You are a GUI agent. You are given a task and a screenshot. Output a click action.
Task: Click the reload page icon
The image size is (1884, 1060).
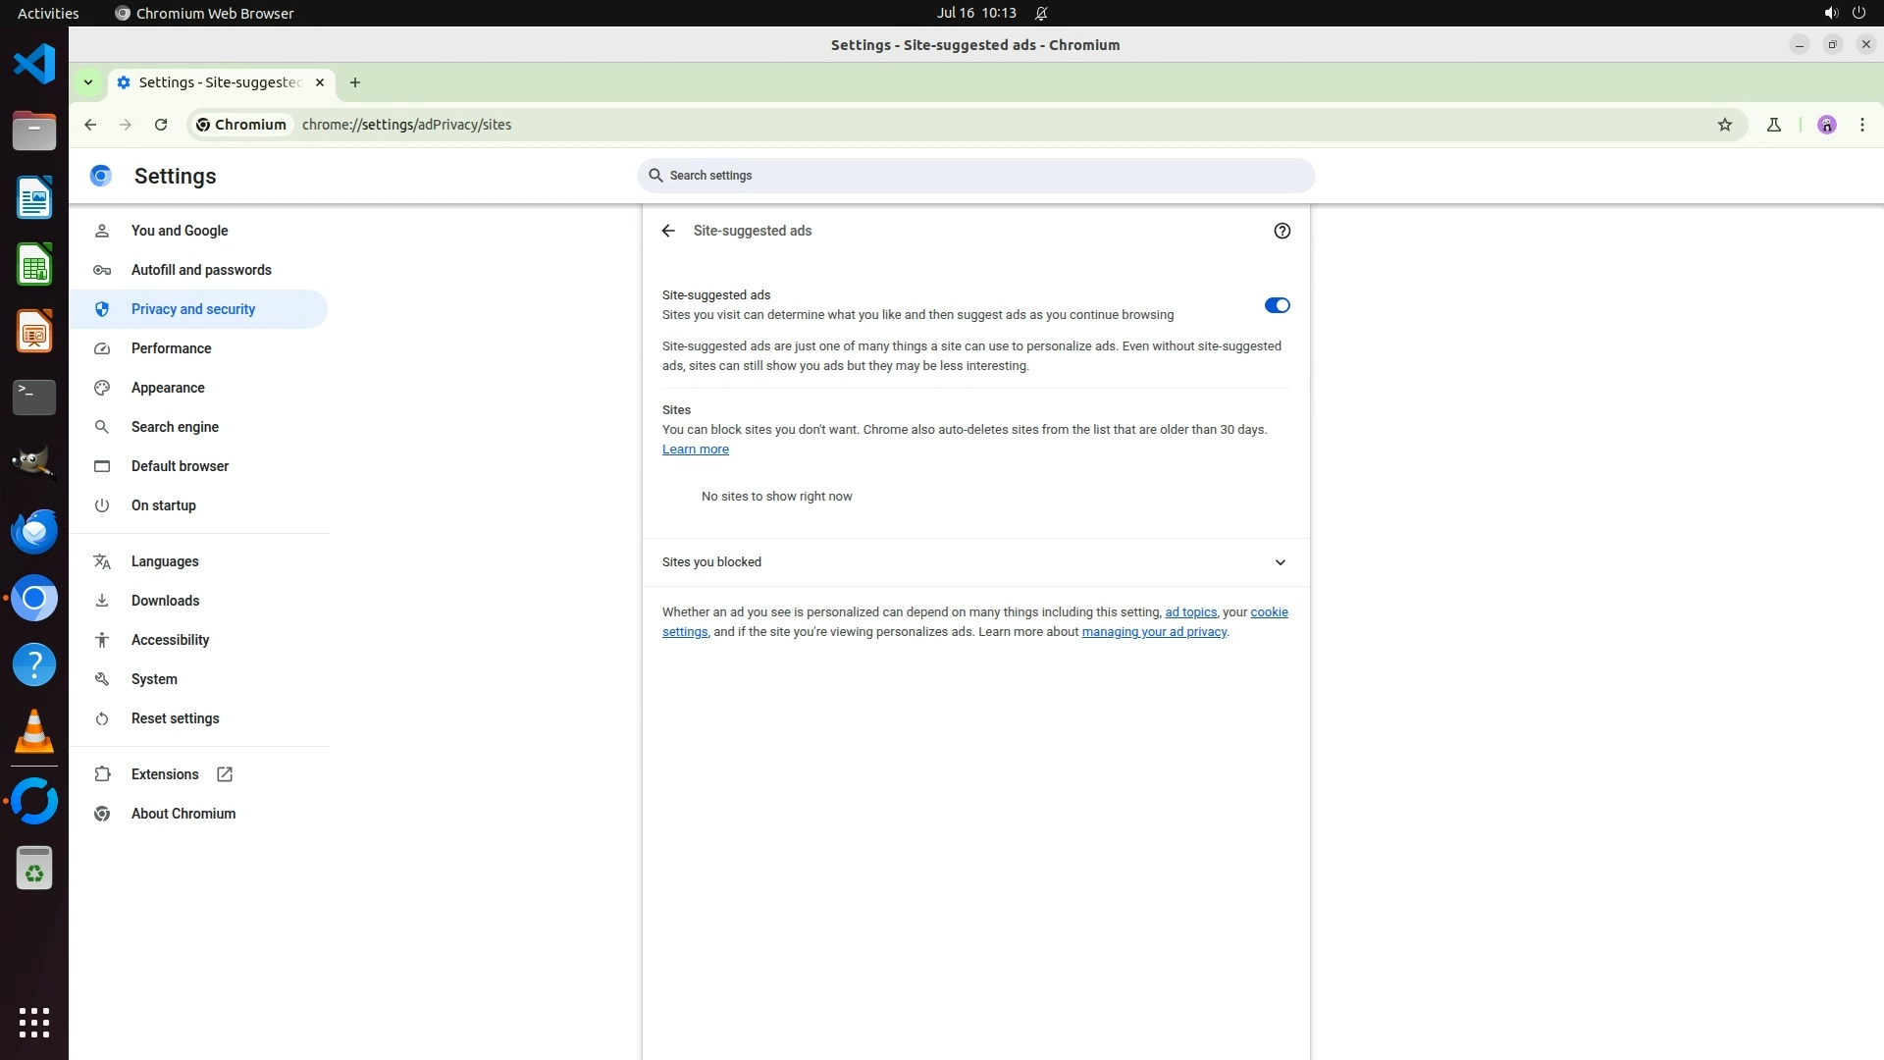click(161, 125)
